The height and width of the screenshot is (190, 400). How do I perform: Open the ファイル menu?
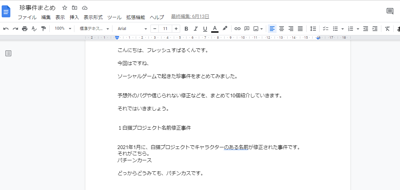tap(27, 17)
